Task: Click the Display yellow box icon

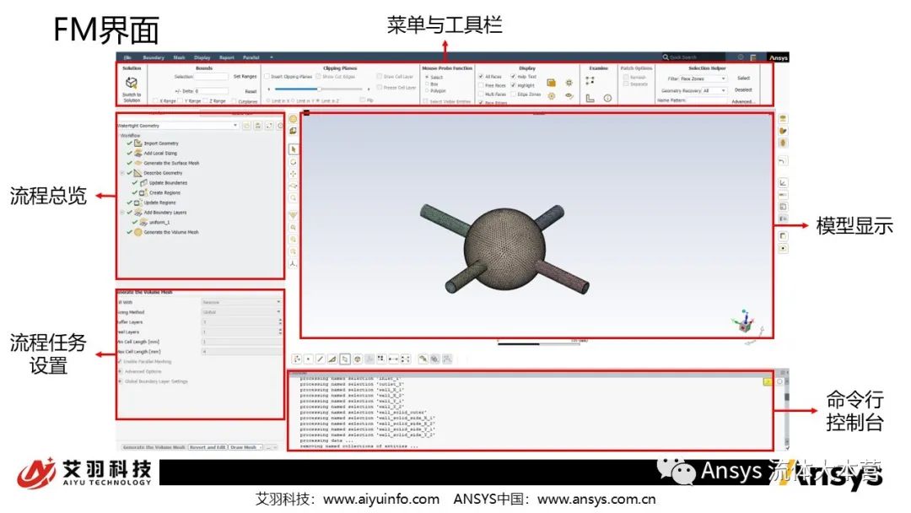Action: 552,83
